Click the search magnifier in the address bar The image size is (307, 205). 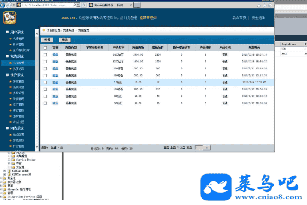tap(74, 5)
